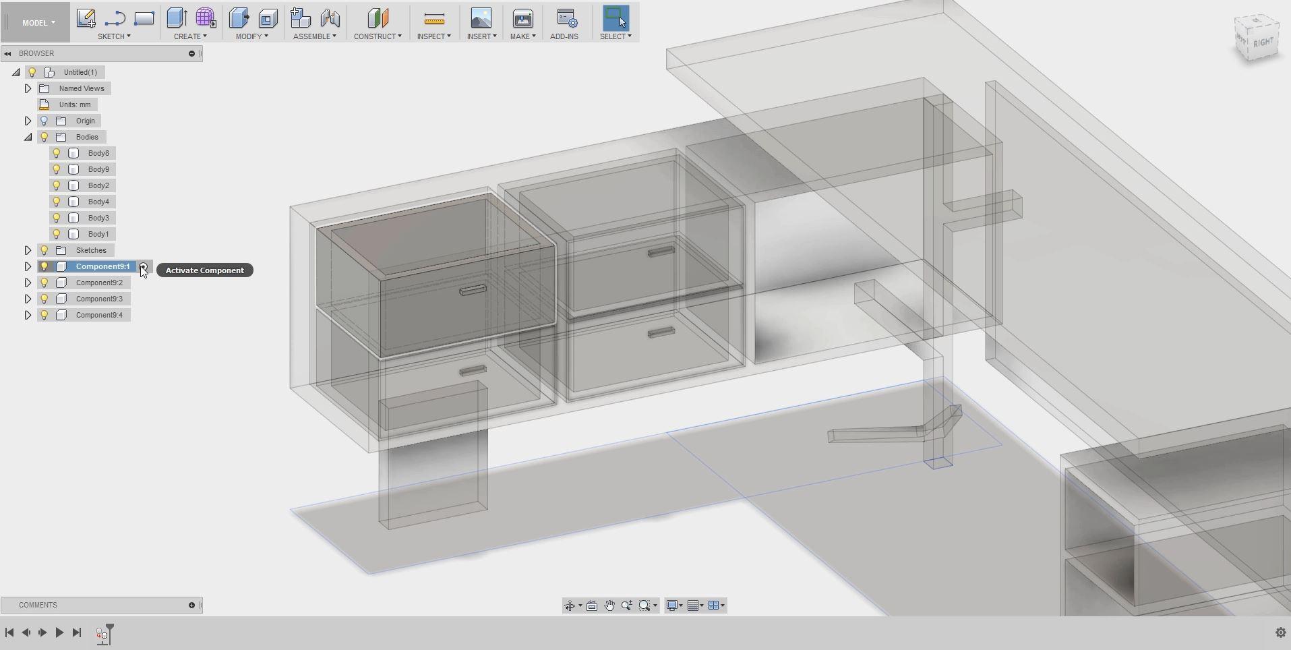Hide the Sketches folder with its lightbulb

pyautogui.click(x=44, y=250)
